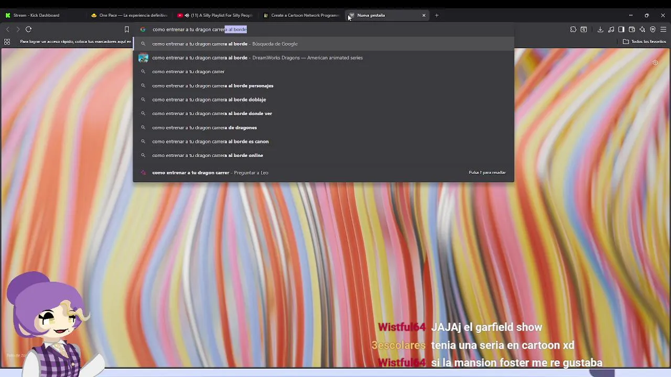Screen dimensions: 671x377
Task: Open the downloads icon
Action: (600, 29)
